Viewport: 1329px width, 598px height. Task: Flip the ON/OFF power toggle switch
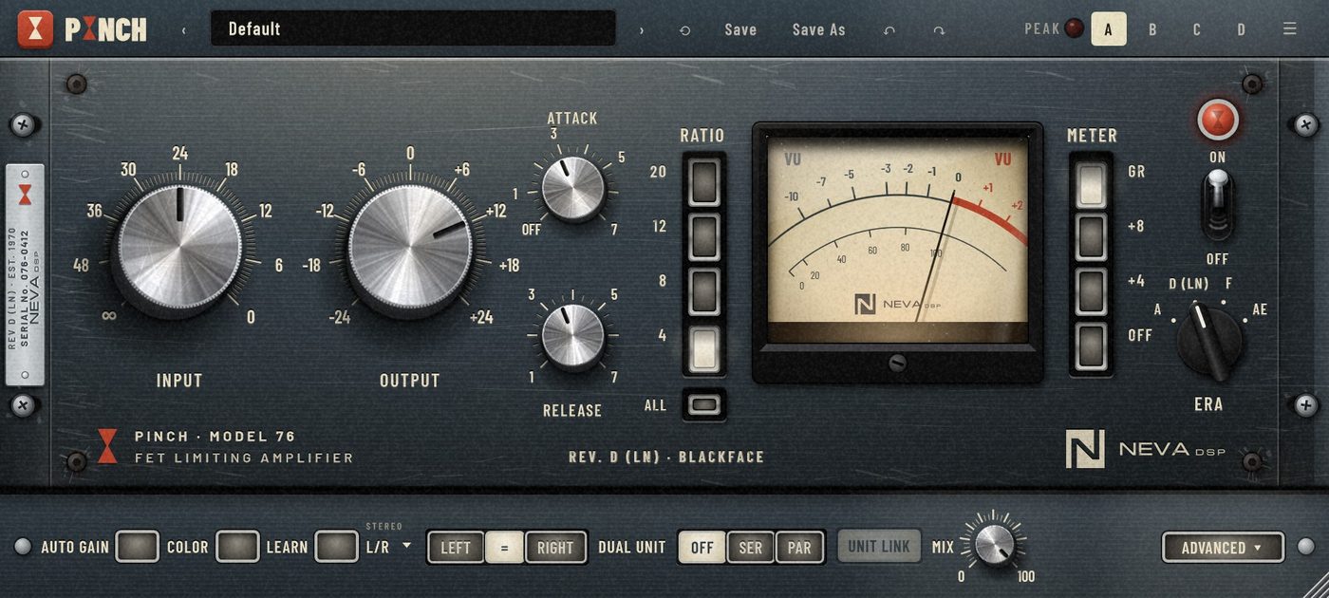pos(1217,205)
